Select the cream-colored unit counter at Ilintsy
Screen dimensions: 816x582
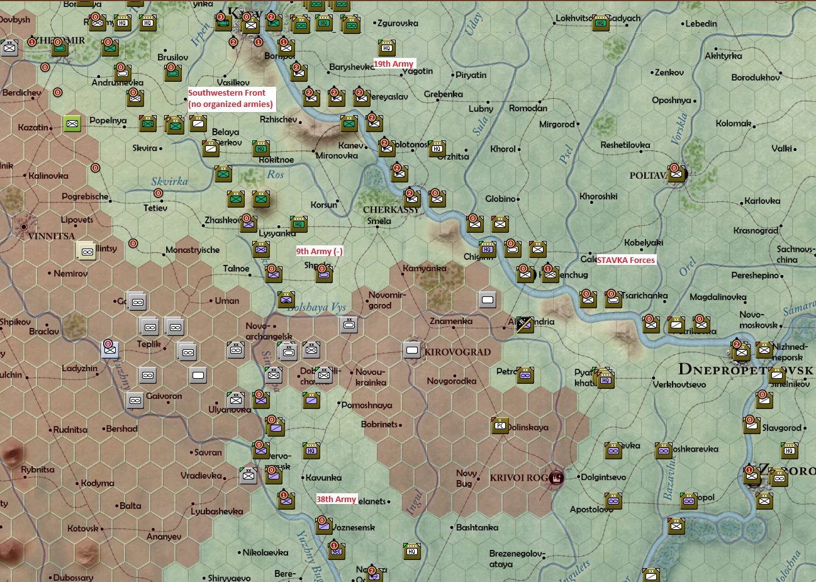pyautogui.click(x=86, y=251)
